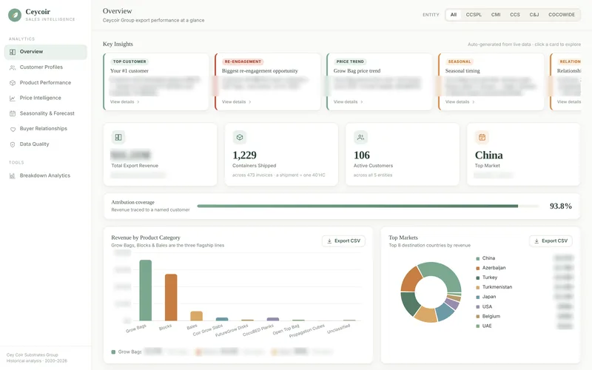Click the Customer Profiles people icon
Screen dimensions: 592x370
click(13, 67)
